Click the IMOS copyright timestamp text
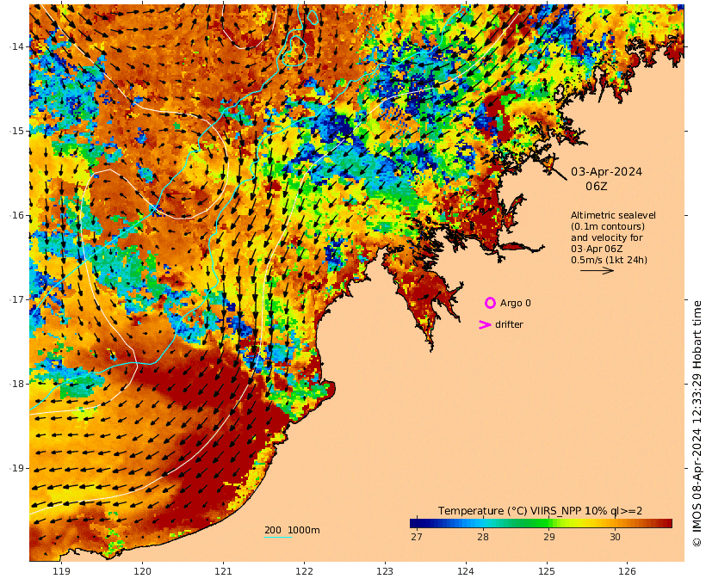 [697, 423]
